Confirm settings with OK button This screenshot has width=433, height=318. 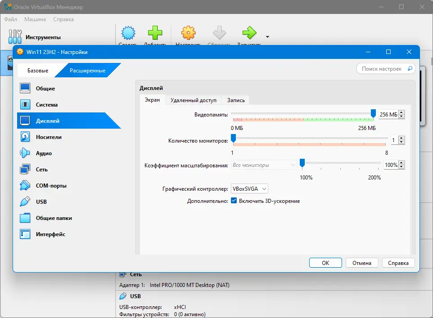pos(325,263)
